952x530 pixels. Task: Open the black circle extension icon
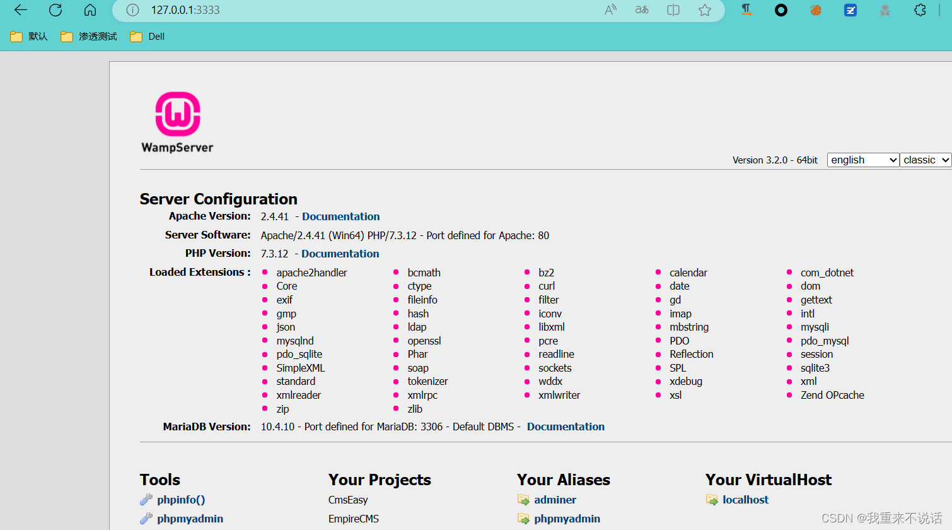coord(781,10)
